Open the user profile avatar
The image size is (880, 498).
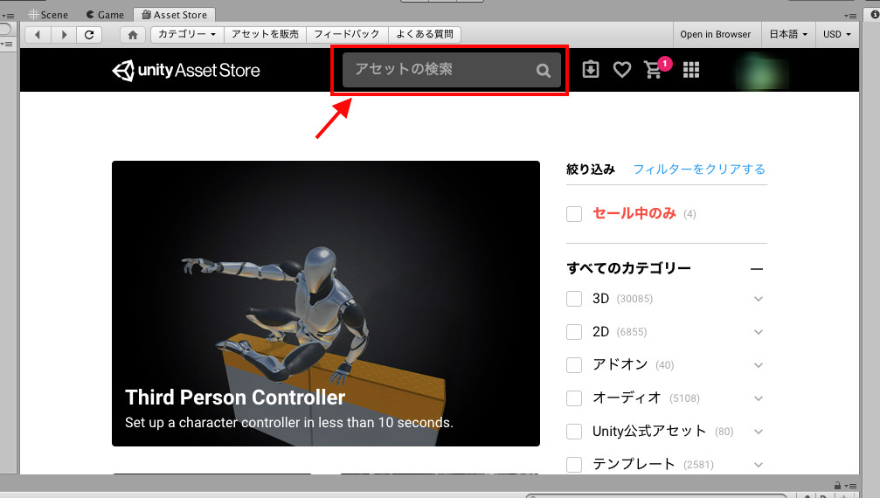point(761,72)
